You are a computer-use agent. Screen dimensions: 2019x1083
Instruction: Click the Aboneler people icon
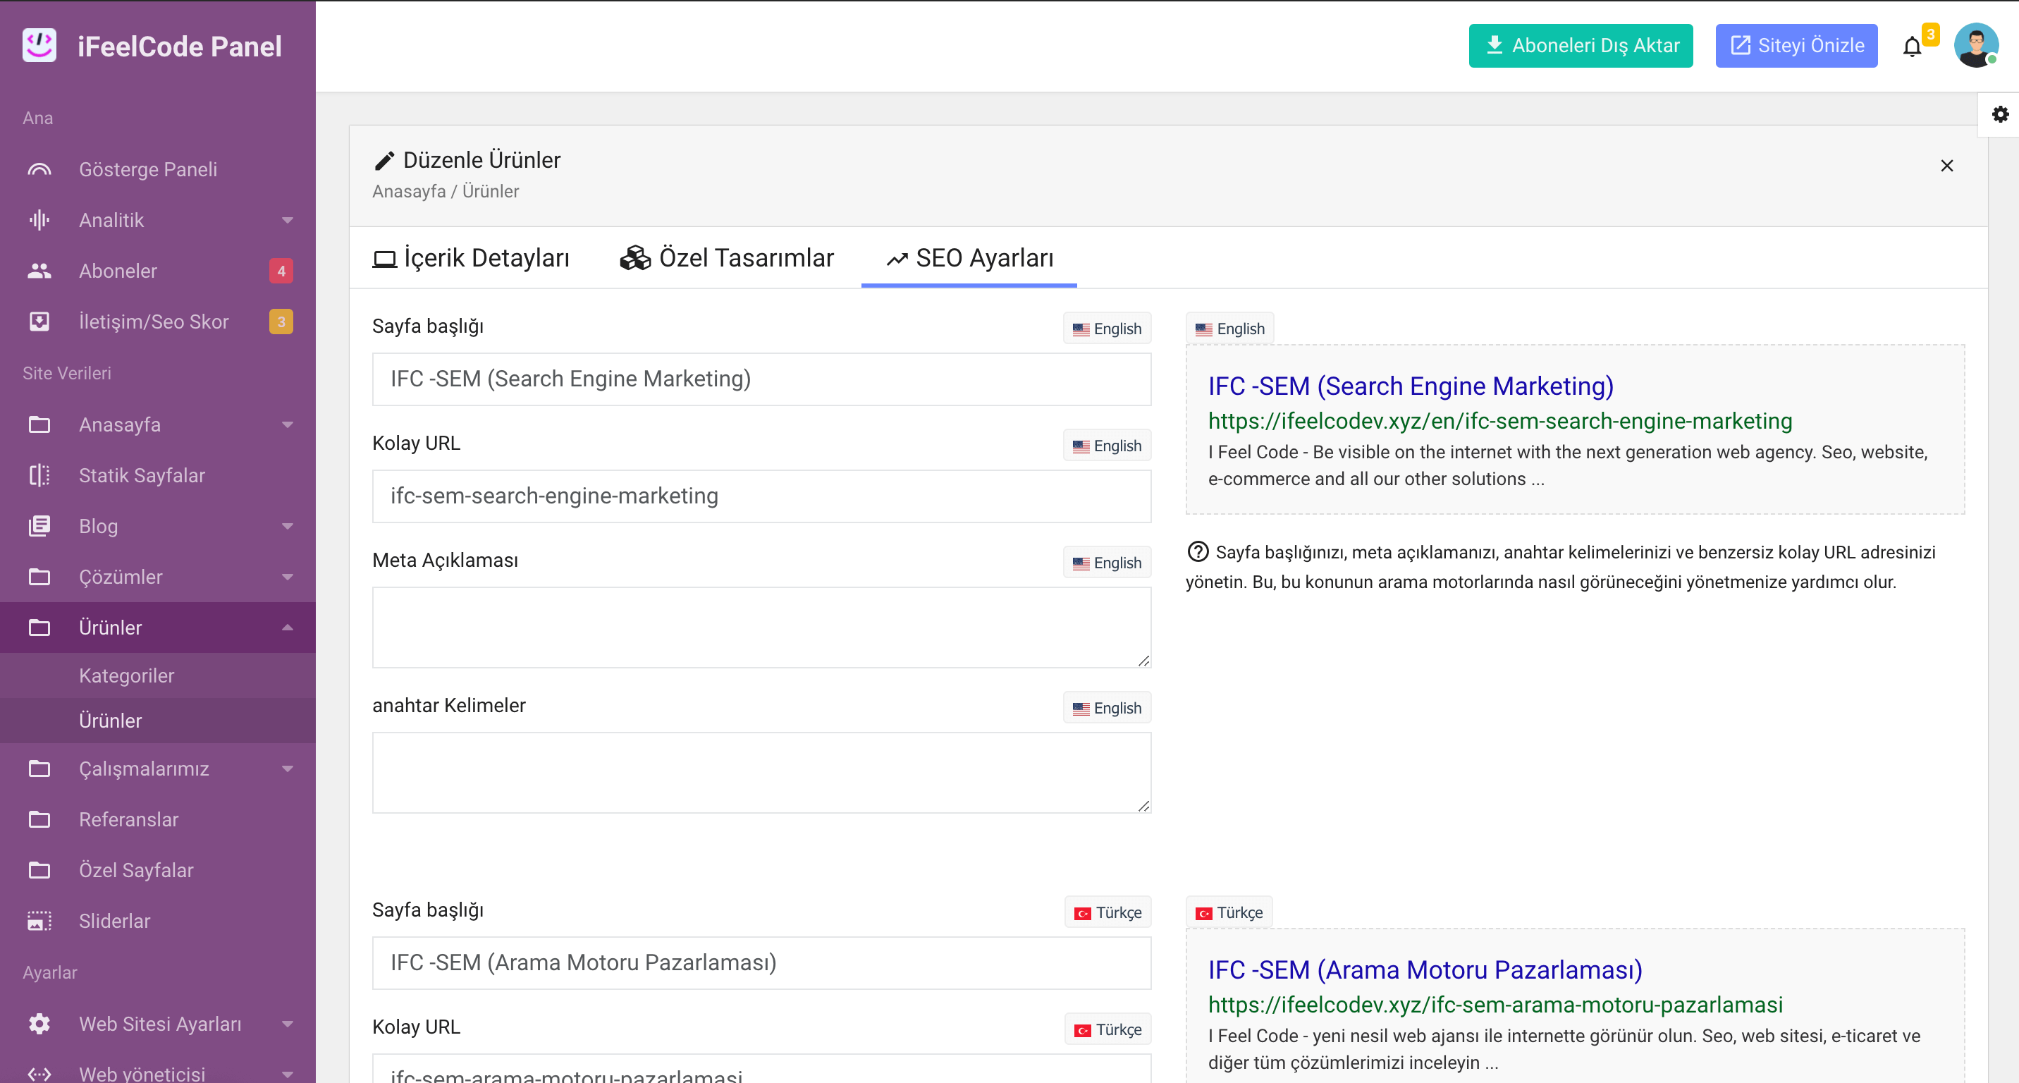tap(39, 271)
